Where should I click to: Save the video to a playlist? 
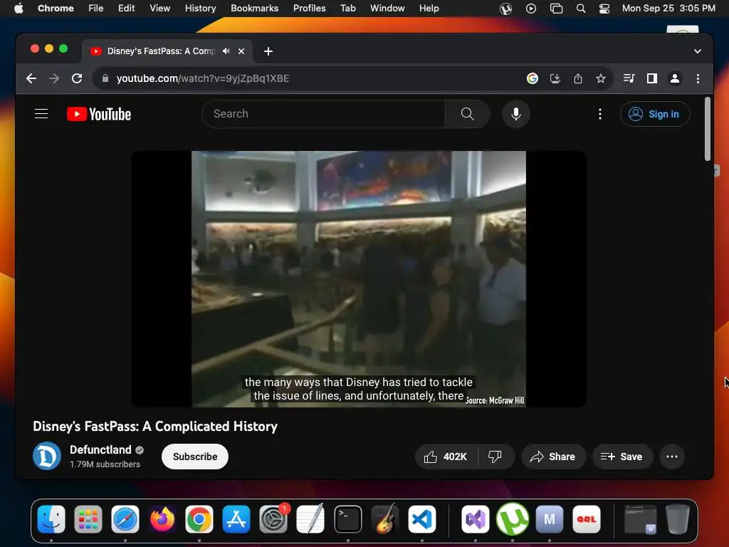pos(622,457)
